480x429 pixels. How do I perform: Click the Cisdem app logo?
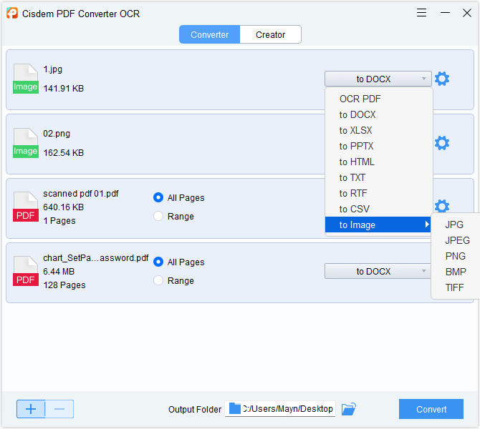pos(12,13)
